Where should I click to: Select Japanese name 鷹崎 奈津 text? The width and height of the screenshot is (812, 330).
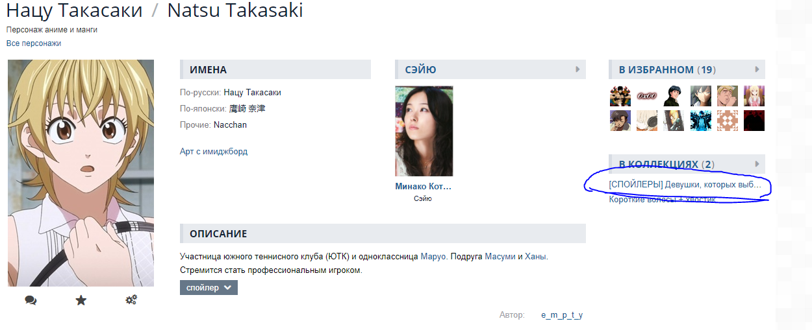(x=247, y=109)
